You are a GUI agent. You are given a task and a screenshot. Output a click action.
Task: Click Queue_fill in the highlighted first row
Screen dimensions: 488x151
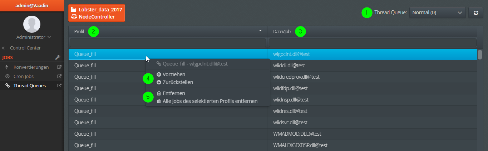pyautogui.click(x=85, y=54)
